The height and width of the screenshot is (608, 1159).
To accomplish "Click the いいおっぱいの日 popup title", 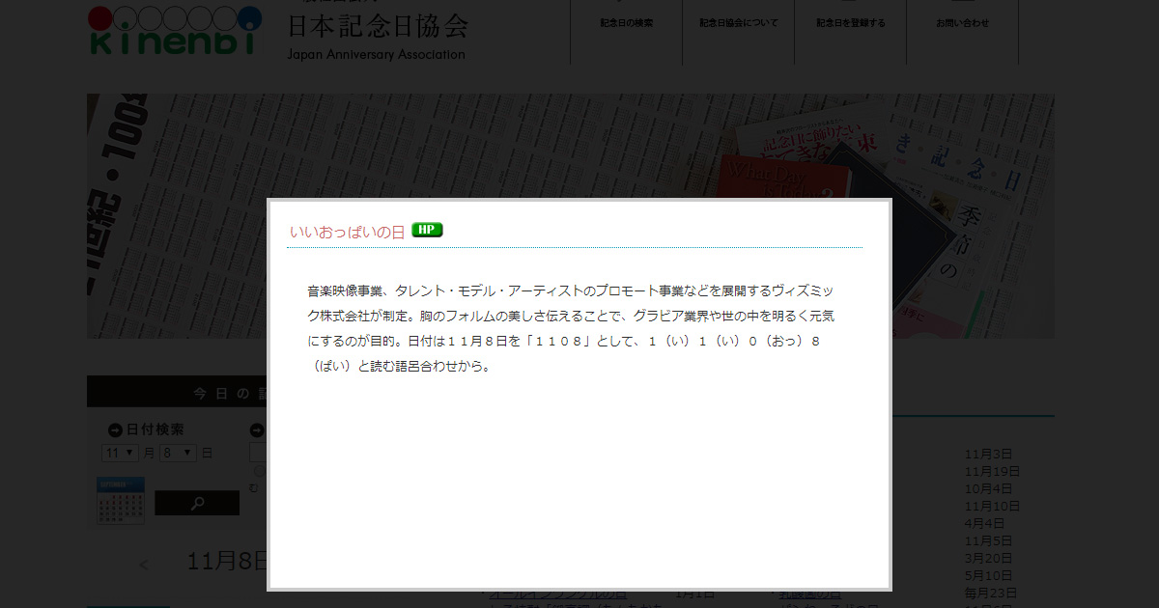I will click(x=347, y=233).
